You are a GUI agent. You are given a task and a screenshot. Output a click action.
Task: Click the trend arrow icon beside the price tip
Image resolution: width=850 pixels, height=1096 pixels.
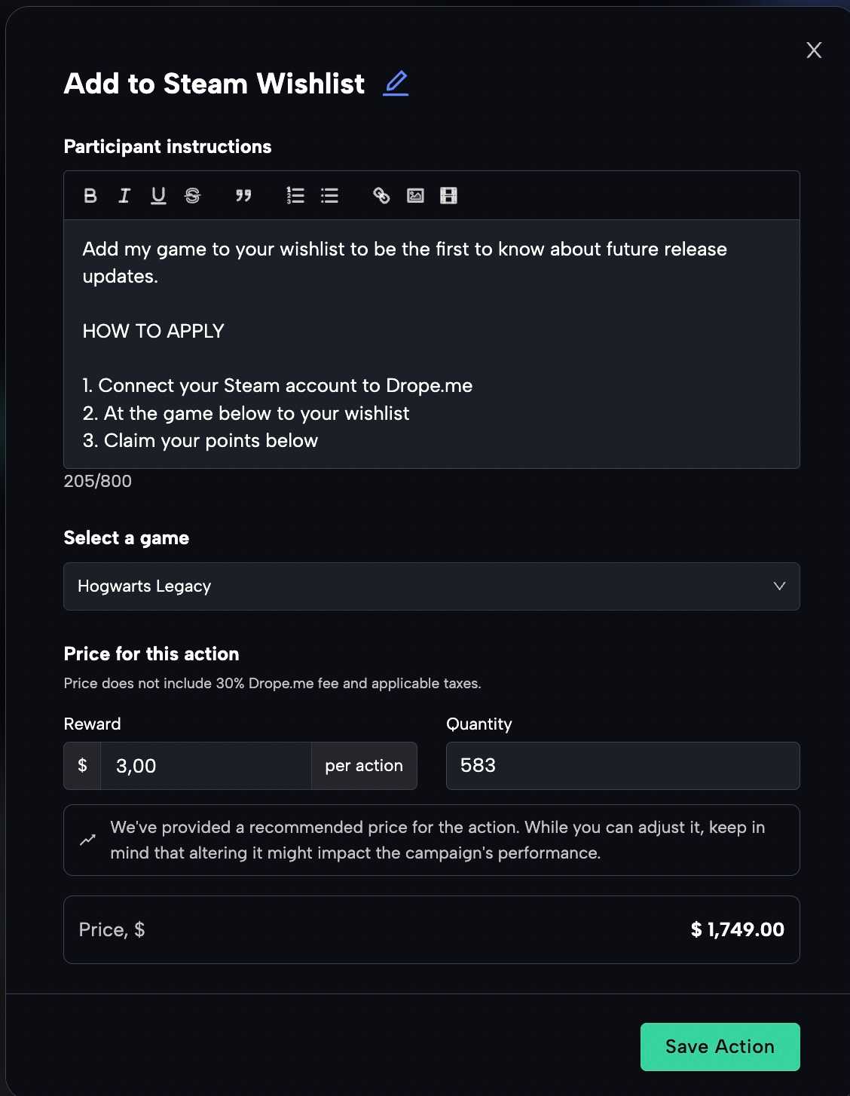[x=88, y=840]
